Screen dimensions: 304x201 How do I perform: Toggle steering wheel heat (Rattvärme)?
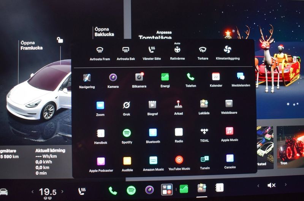point(177,52)
